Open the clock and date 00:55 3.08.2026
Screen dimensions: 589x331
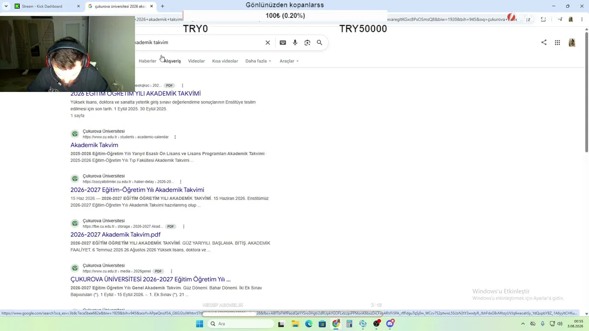point(576,324)
